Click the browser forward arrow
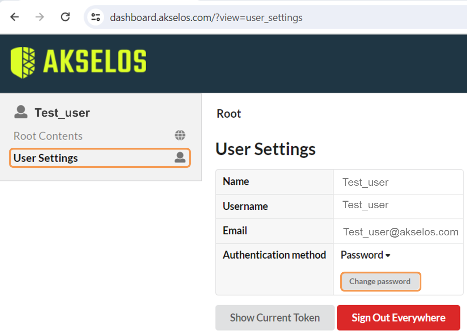This screenshot has height=335, width=467. click(40, 17)
